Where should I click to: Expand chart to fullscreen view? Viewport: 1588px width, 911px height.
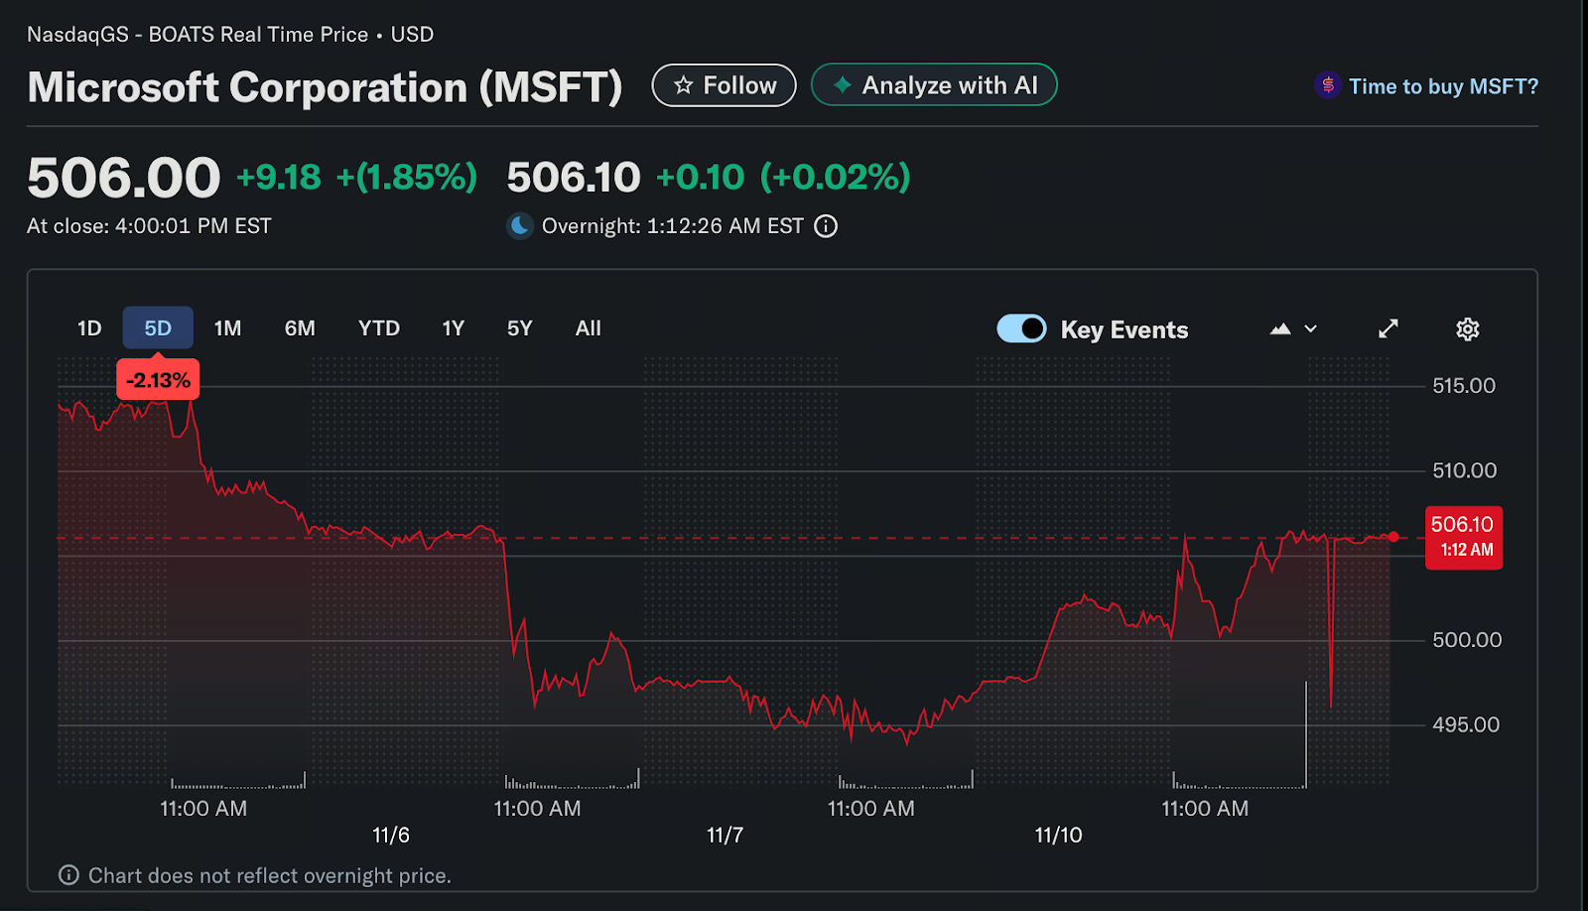(1388, 329)
